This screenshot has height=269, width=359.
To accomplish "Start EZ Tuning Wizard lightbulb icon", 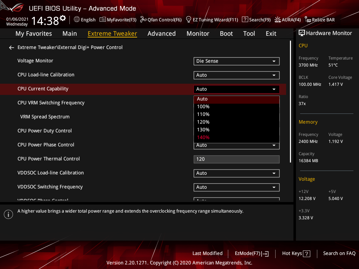I will [x=188, y=20].
